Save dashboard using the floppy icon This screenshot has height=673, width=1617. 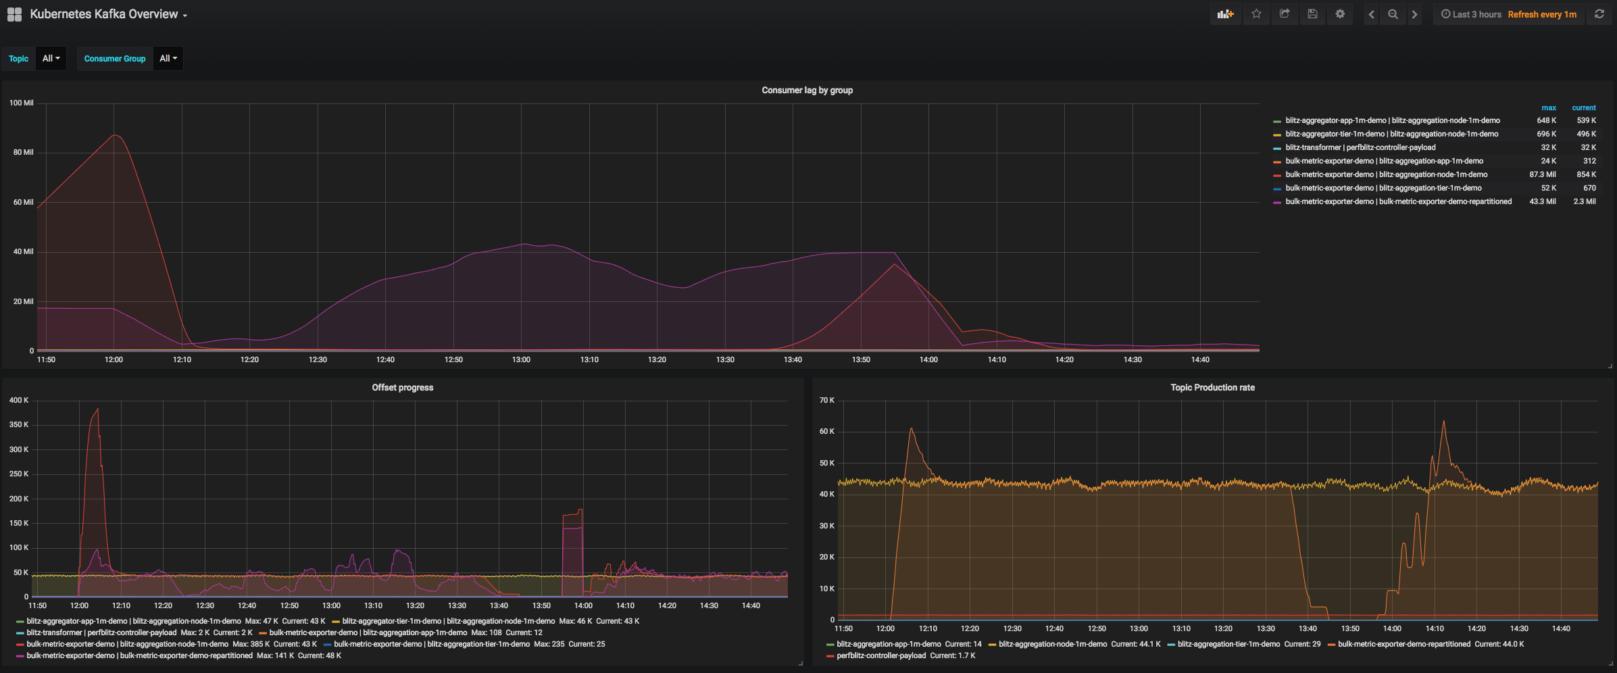(x=1312, y=14)
